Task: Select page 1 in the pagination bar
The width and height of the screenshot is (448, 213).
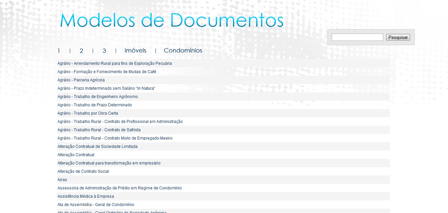Action: coord(58,51)
